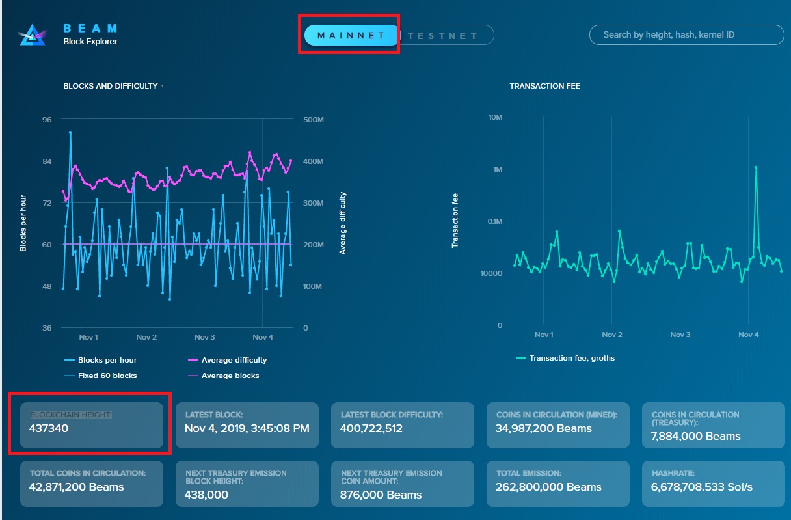Image resolution: width=791 pixels, height=520 pixels.
Task: Toggle the Transaction fee, groths legend entry
Action: click(565, 358)
